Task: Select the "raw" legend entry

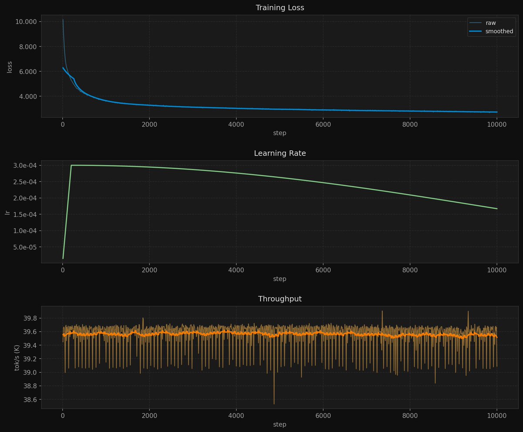Action: [x=491, y=23]
